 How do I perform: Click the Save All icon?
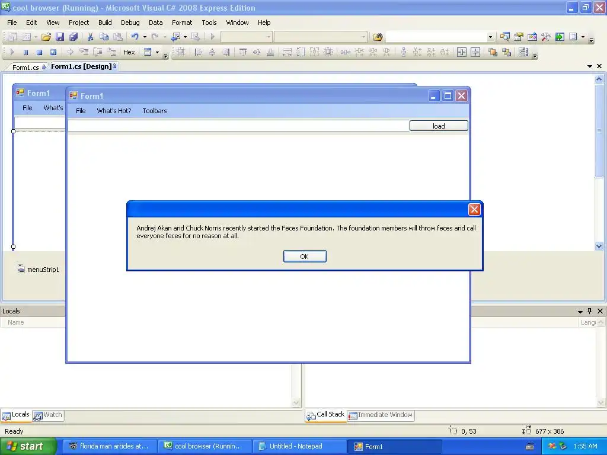73,37
